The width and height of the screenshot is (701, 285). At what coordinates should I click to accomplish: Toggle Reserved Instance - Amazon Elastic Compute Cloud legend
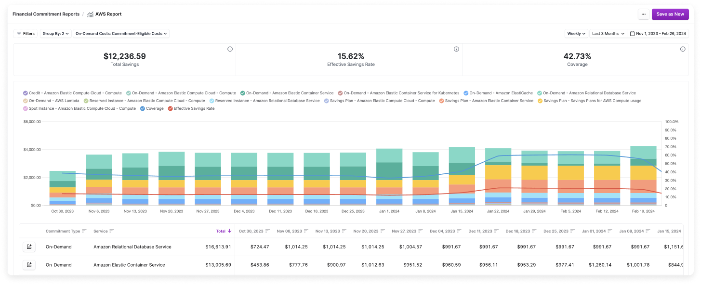[145, 101]
